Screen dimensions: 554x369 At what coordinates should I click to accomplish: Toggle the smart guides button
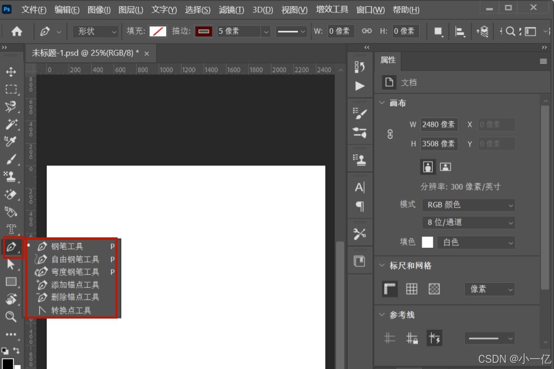click(434, 338)
